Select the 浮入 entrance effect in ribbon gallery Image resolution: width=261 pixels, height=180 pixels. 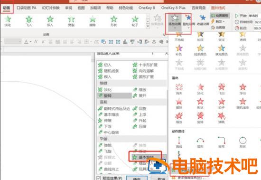click(50, 21)
